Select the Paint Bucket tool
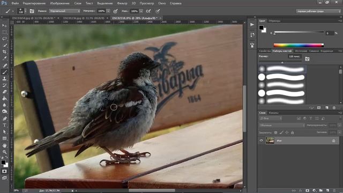This screenshot has height=193, width=343. 4,98
